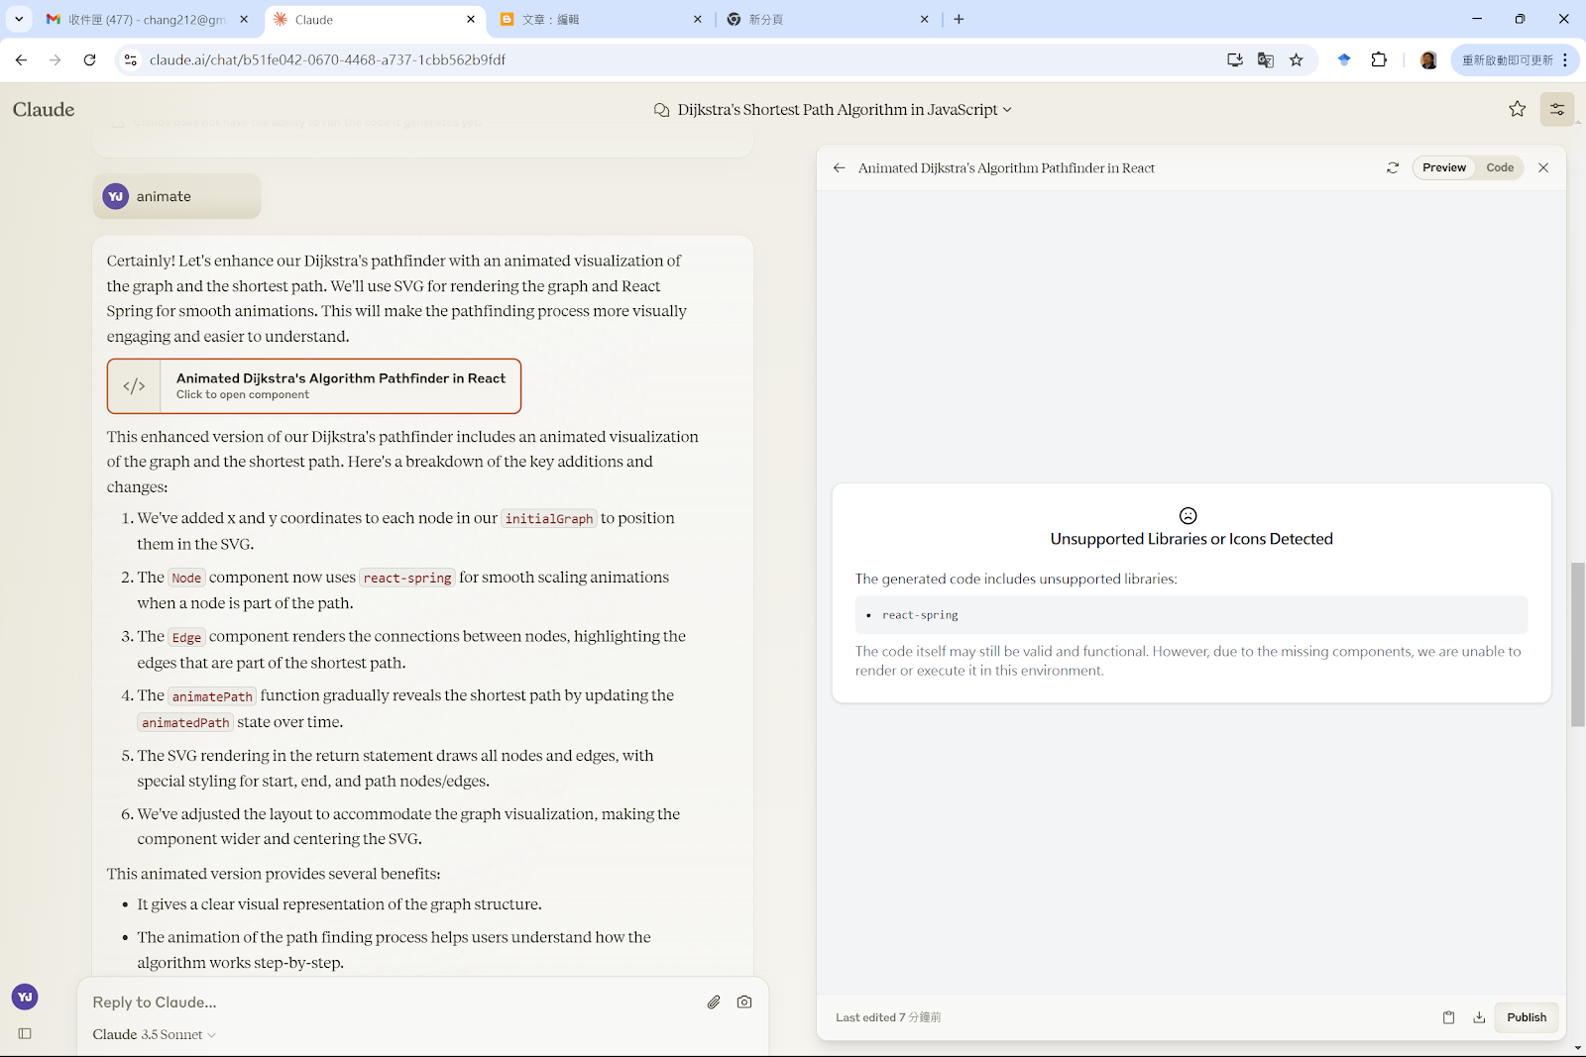Refresh the artifact preview
This screenshot has width=1586, height=1057.
tap(1393, 168)
